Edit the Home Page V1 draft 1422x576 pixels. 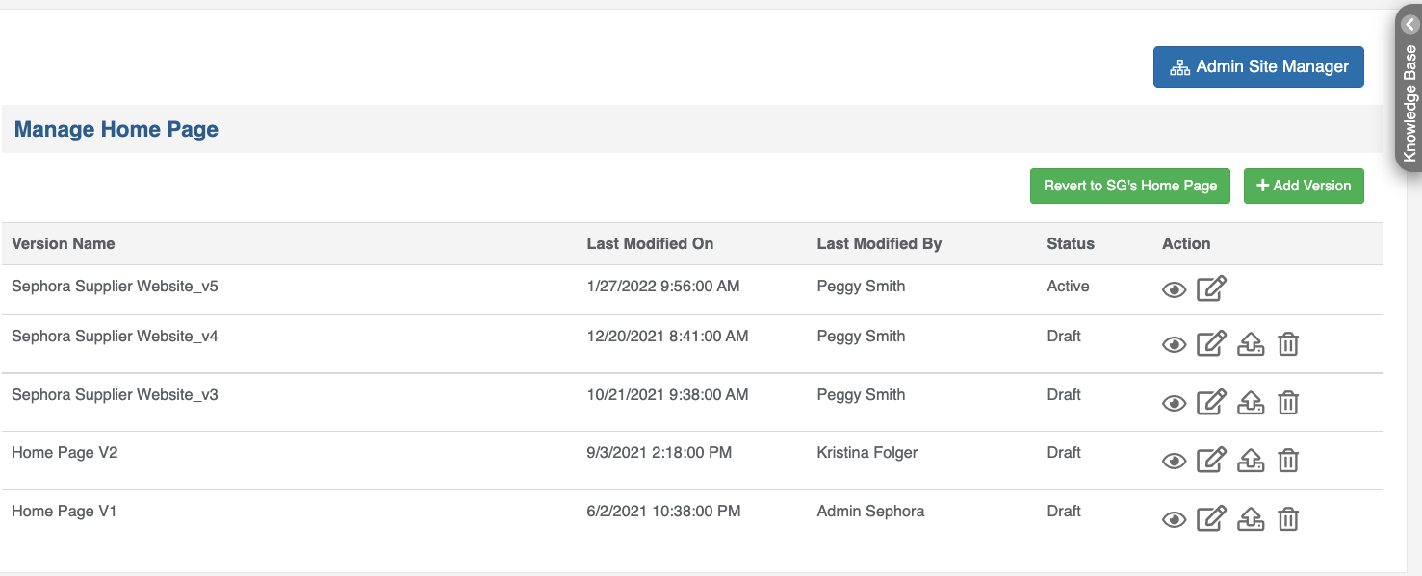tap(1211, 519)
